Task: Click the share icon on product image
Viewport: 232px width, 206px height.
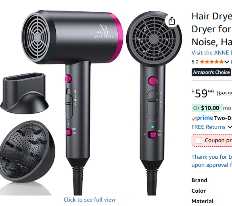Action: [x=171, y=21]
